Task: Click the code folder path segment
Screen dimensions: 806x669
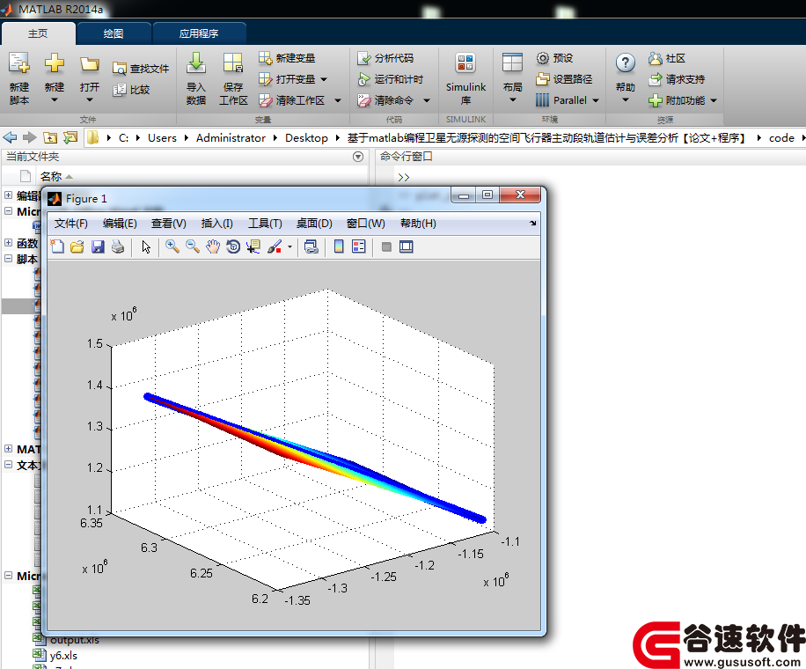Action: [x=781, y=138]
